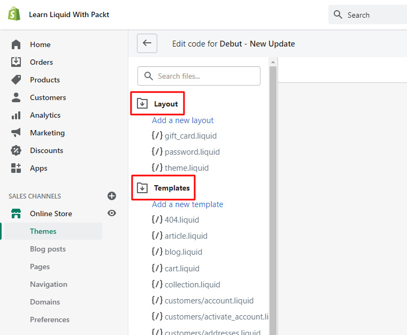Click the Shopify bag logo
407x335 pixels.
click(x=14, y=14)
